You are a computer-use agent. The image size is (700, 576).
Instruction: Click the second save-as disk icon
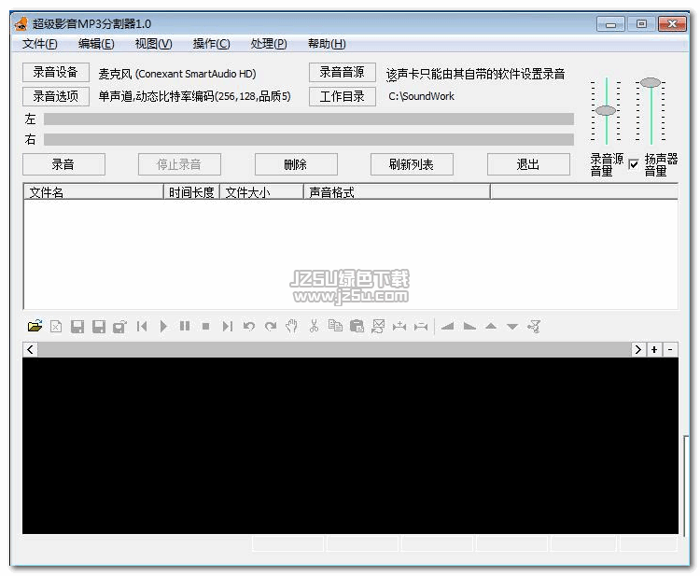[99, 327]
